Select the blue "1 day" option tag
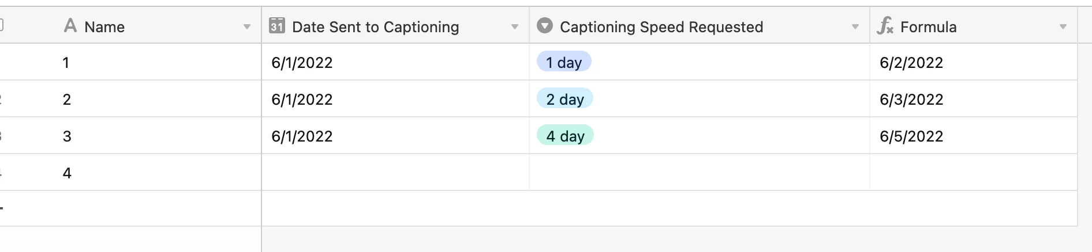Image resolution: width=1092 pixels, height=252 pixels. [x=564, y=62]
